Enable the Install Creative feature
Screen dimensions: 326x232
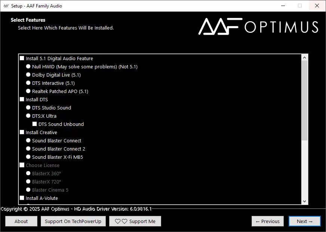(22, 132)
